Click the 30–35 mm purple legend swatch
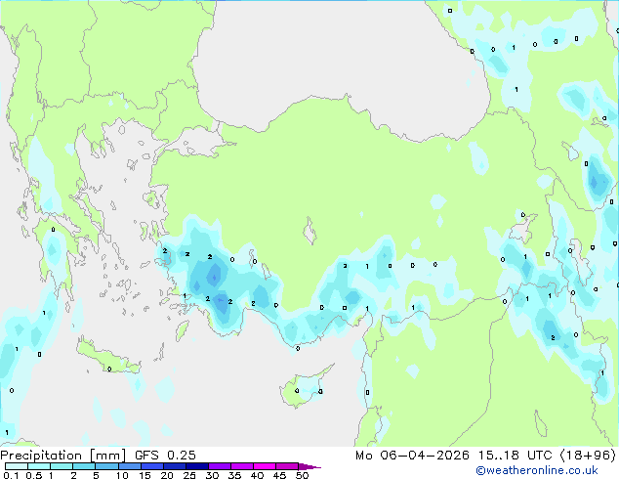 click(x=219, y=466)
